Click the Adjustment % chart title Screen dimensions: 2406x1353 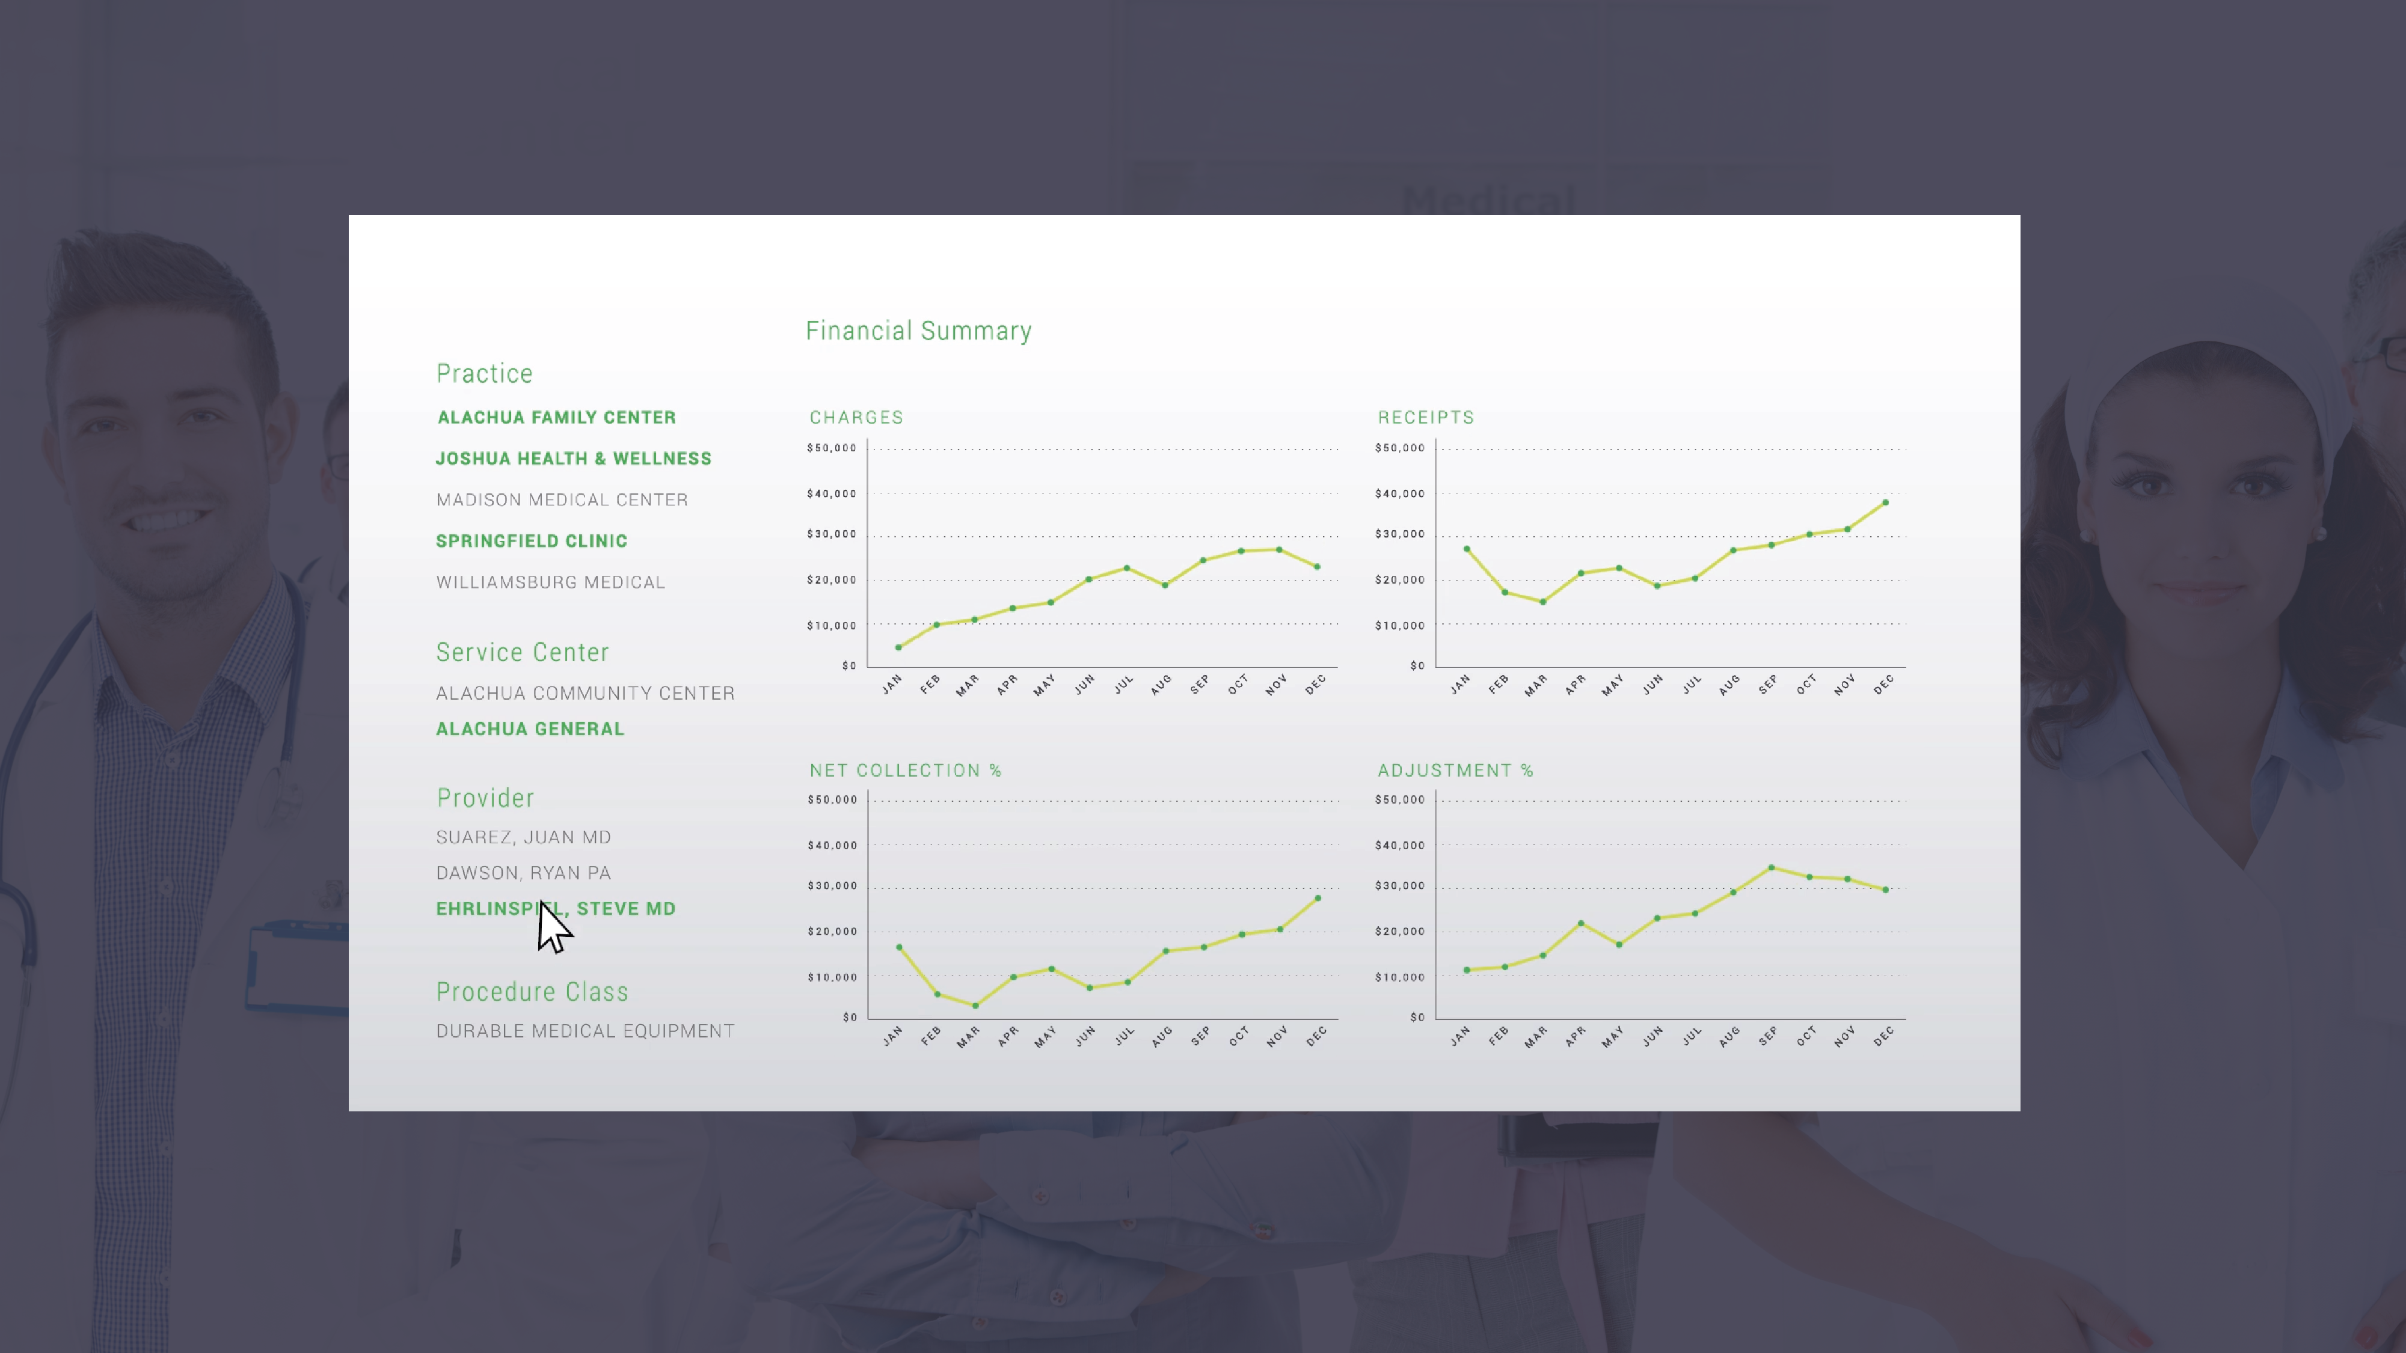(x=1455, y=771)
